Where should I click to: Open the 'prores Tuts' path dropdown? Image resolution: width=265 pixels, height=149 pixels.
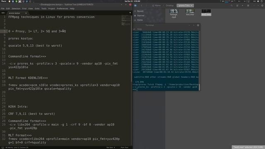[x=185, y=5]
